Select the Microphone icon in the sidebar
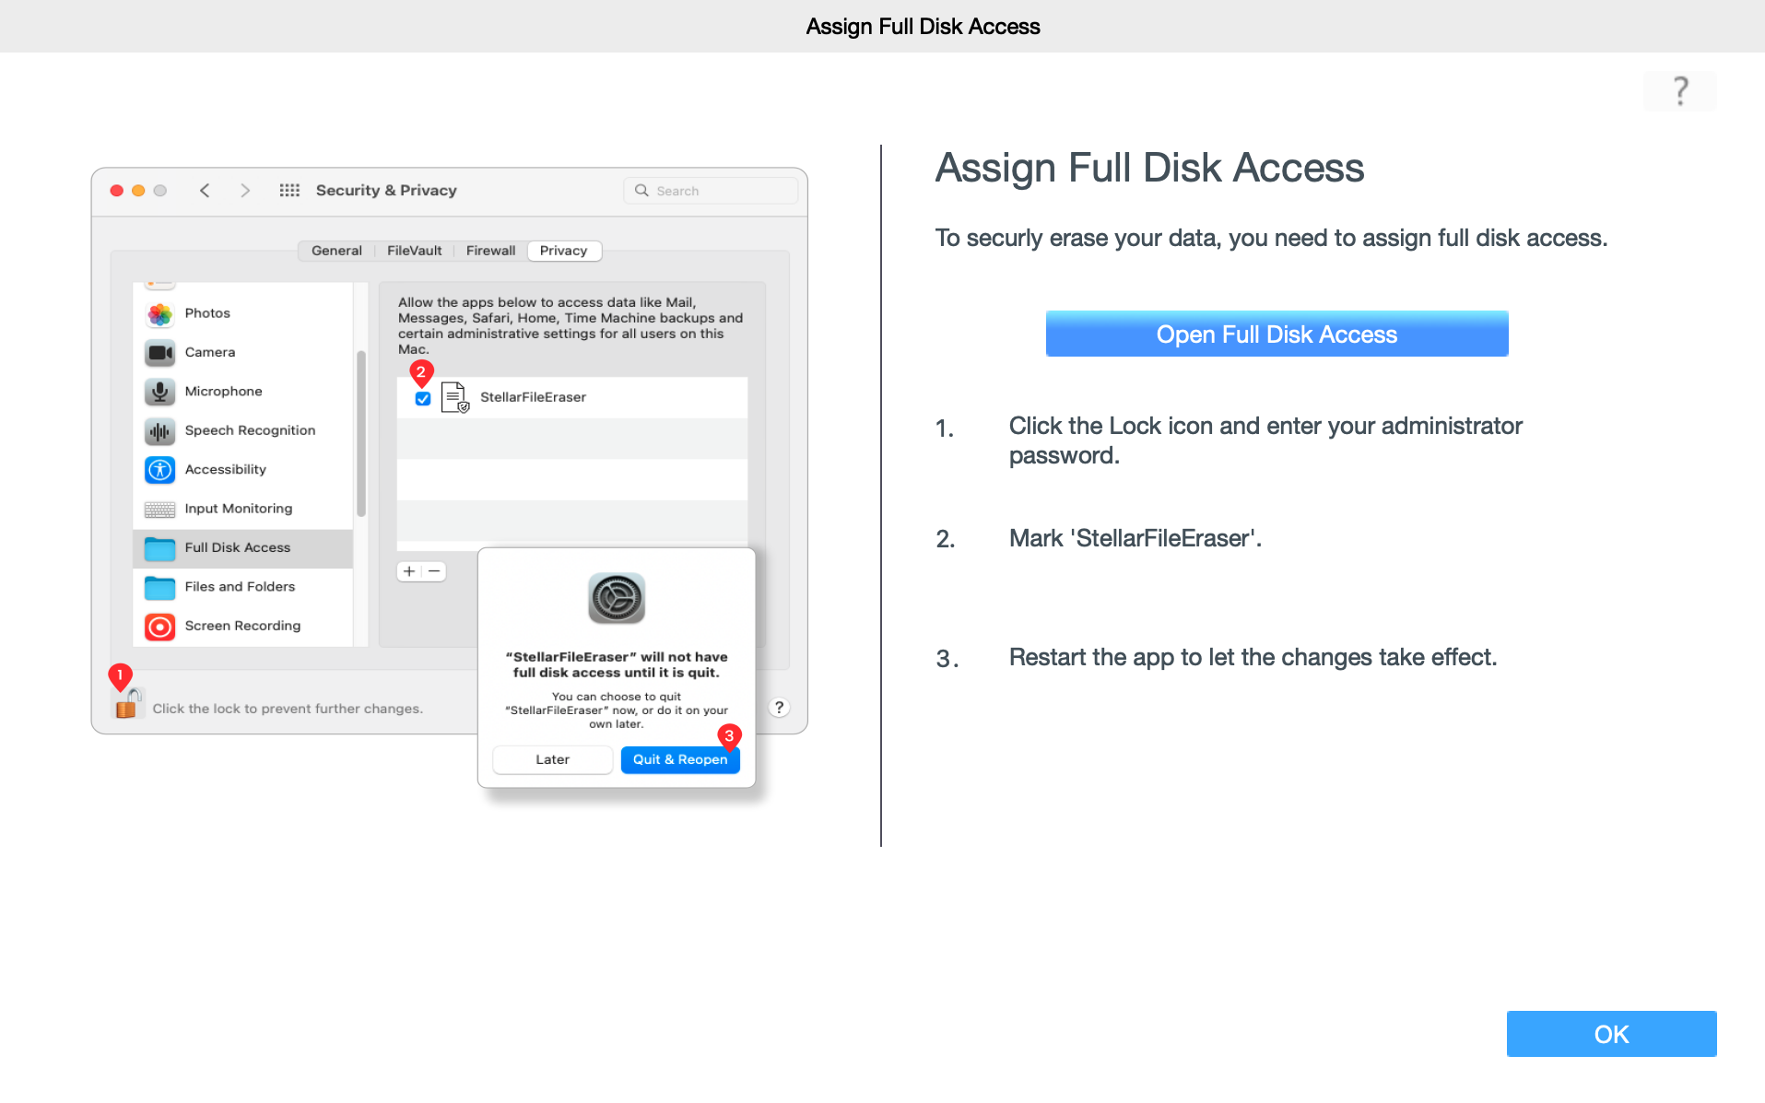 click(x=159, y=392)
